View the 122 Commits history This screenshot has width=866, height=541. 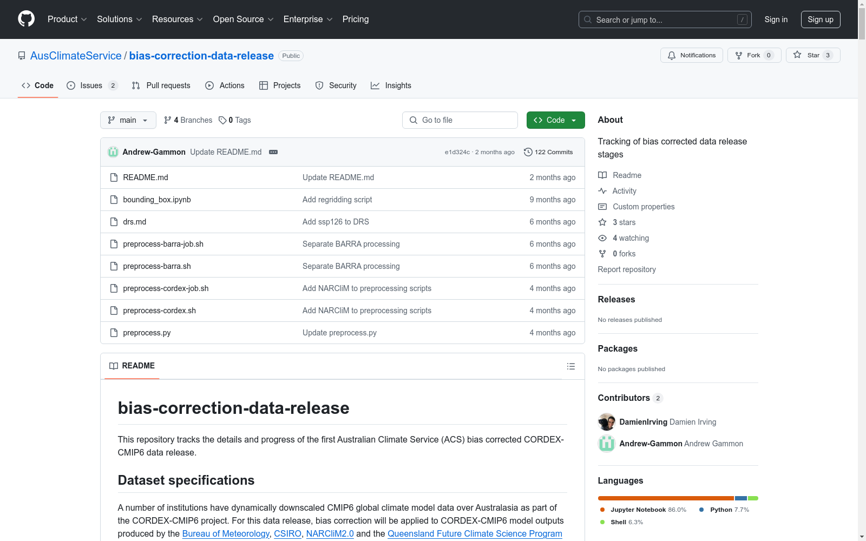coord(548,152)
